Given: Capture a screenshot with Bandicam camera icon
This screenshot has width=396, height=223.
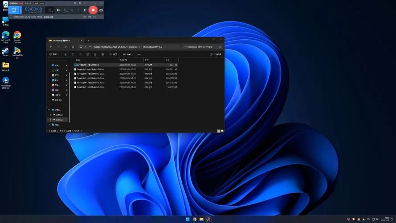Looking at the screenshot, I should (x=101, y=10).
